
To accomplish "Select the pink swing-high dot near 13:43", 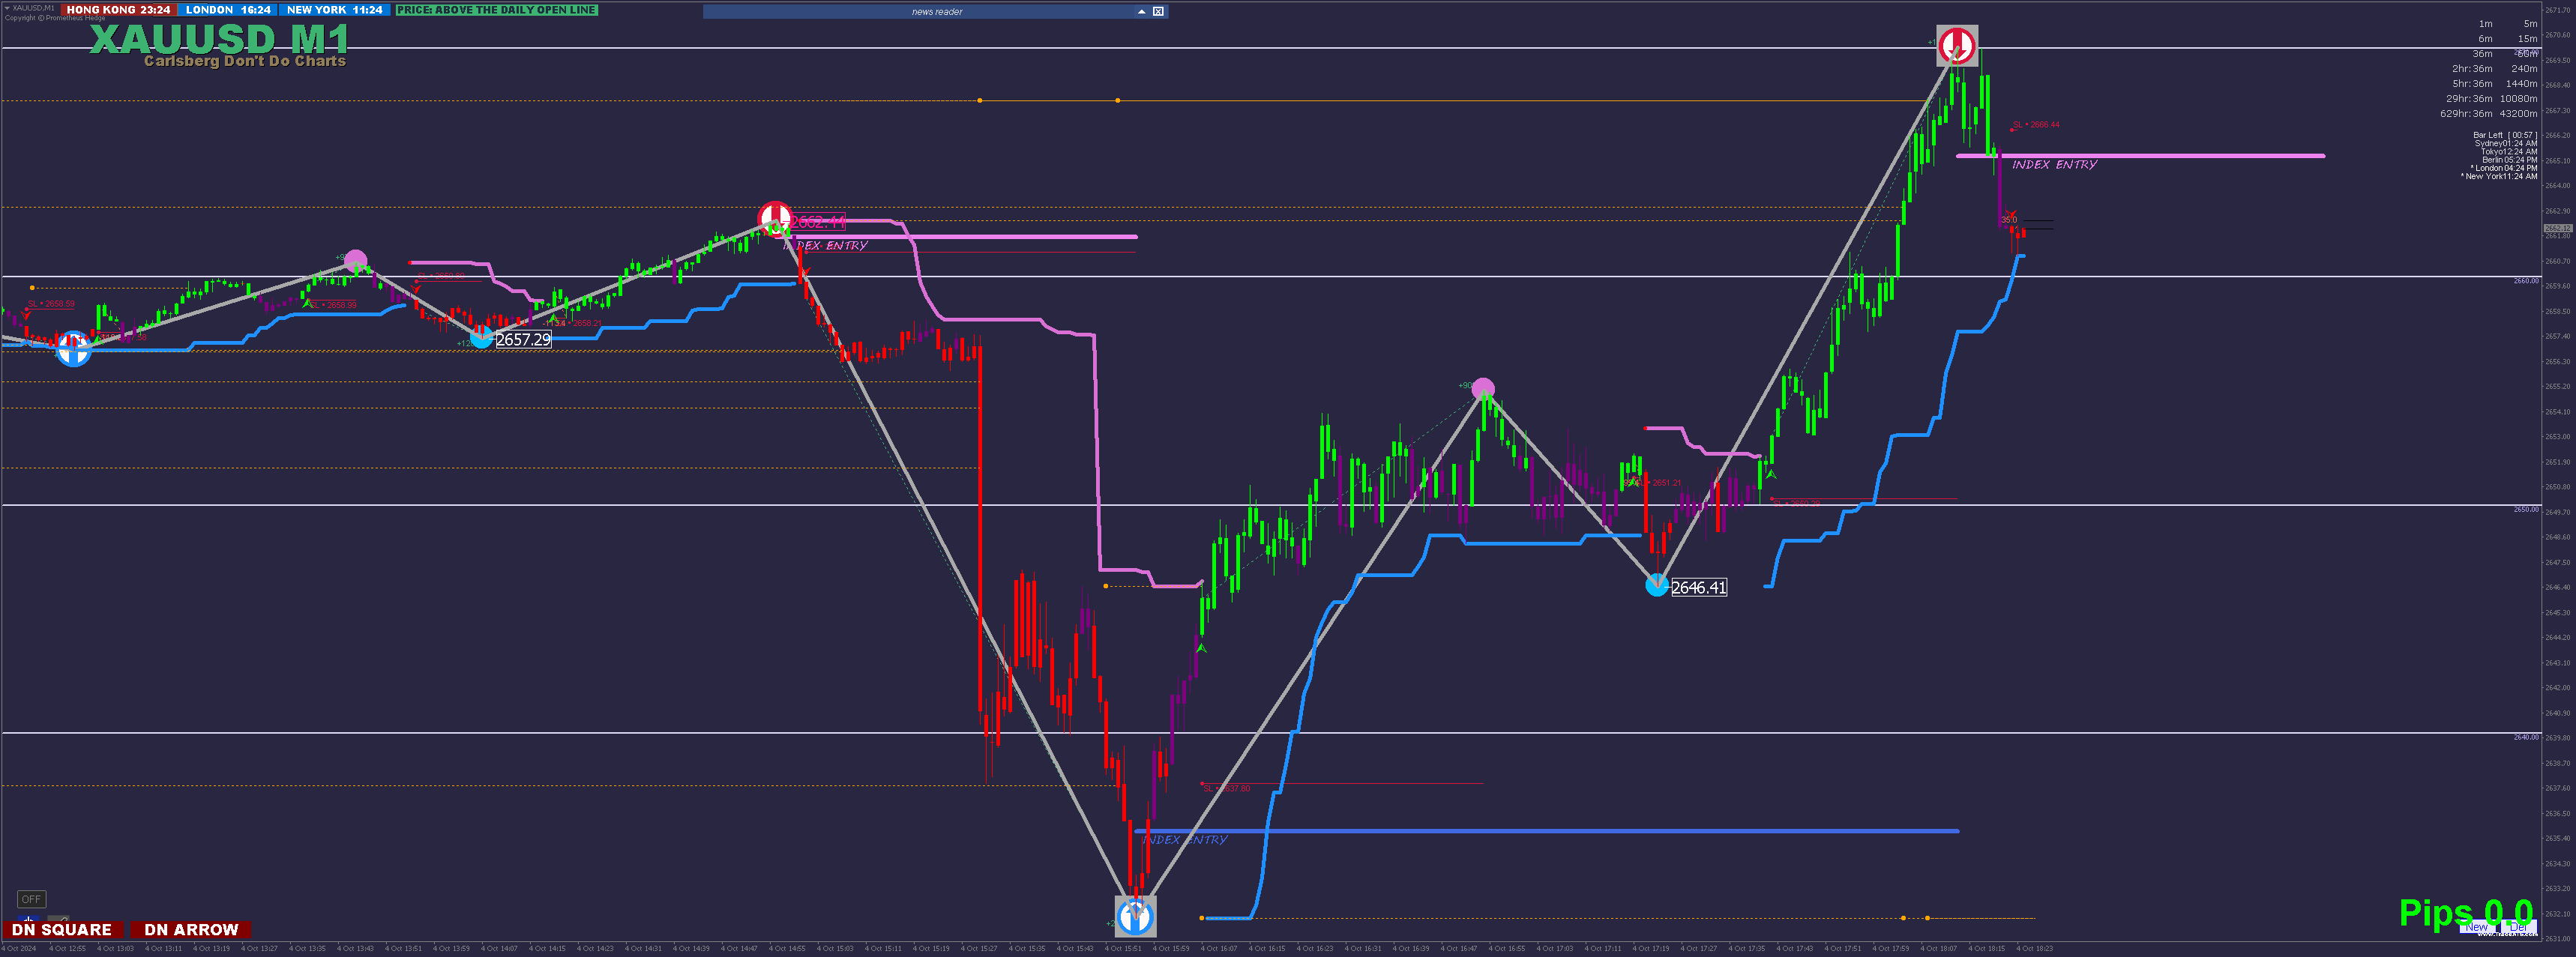I will 355,261.
